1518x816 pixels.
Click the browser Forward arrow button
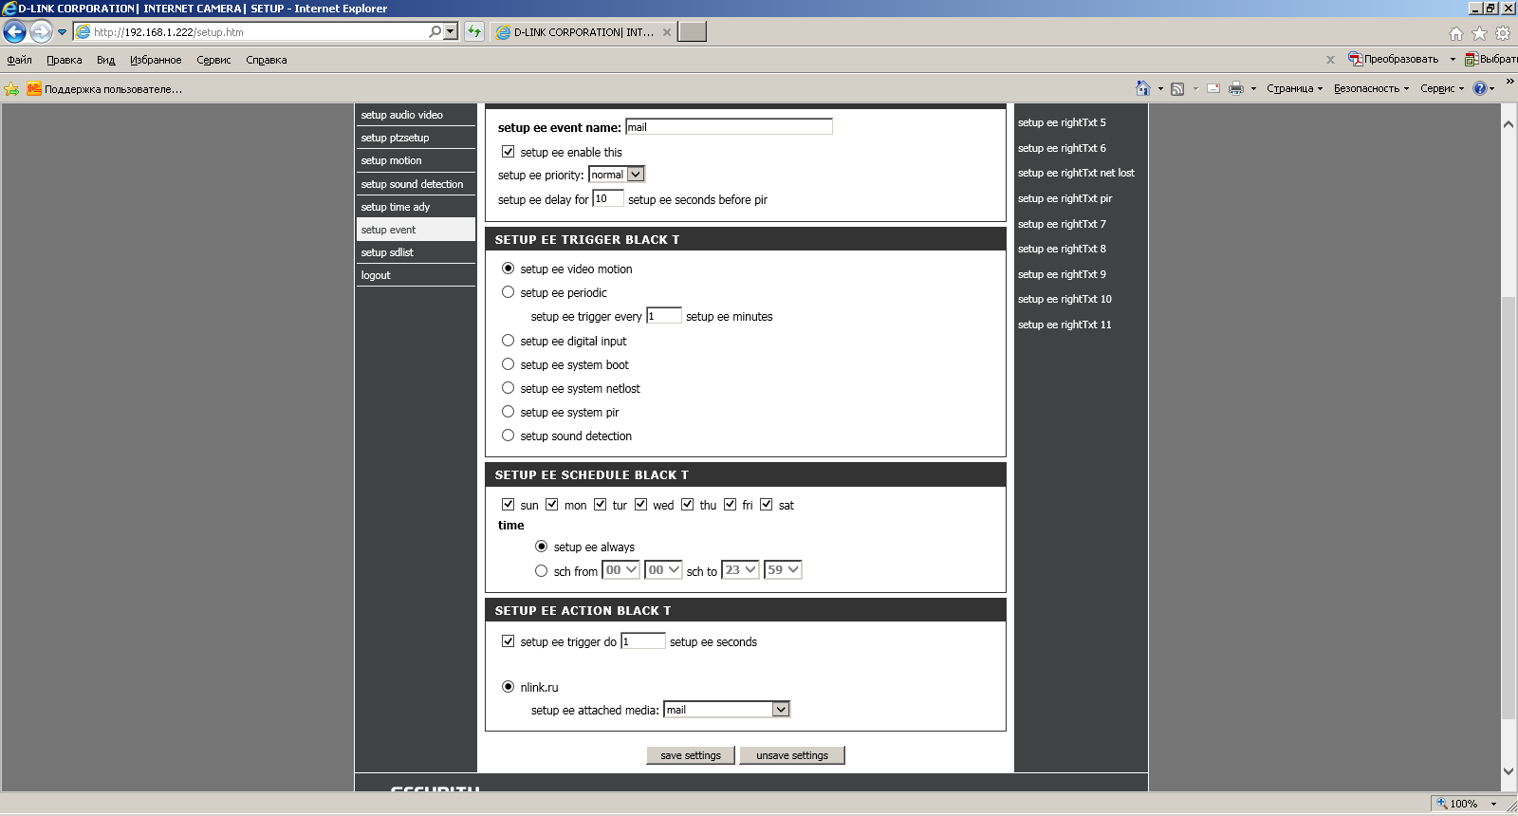click(x=41, y=32)
